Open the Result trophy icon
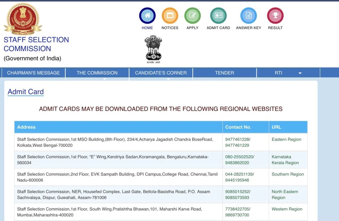339x221 pixels. click(x=275, y=16)
